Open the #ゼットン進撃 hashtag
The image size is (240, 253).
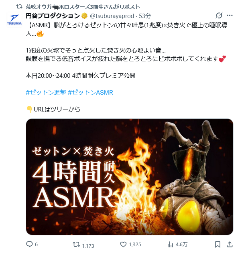46,93
